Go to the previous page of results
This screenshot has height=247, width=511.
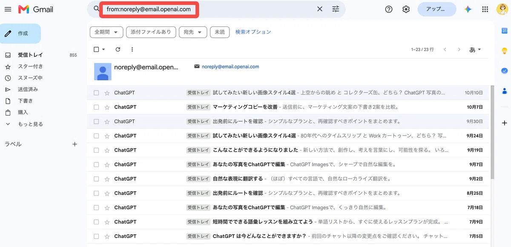pos(445,49)
